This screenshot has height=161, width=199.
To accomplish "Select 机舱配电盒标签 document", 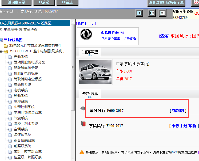I will (26, 73).
